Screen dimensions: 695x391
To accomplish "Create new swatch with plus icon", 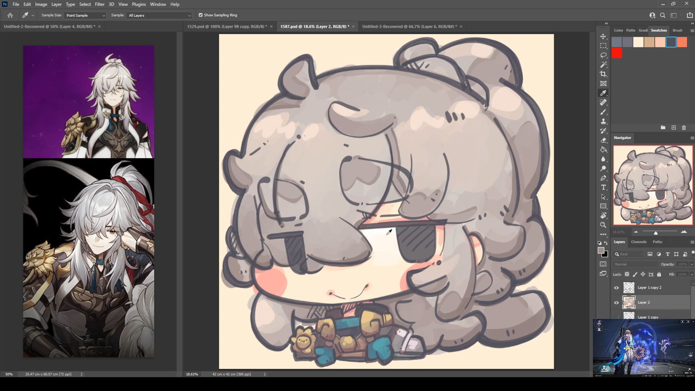I will point(674,127).
